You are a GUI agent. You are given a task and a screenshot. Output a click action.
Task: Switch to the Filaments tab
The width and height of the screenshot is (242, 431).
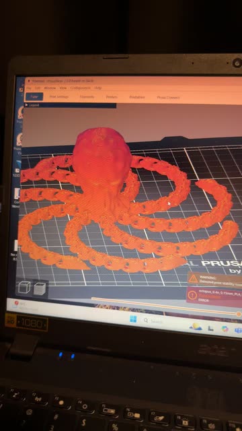tap(87, 97)
